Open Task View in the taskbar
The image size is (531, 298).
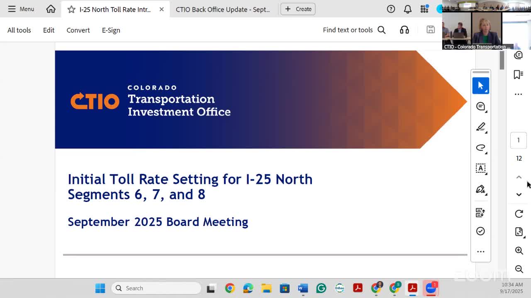pyautogui.click(x=211, y=288)
